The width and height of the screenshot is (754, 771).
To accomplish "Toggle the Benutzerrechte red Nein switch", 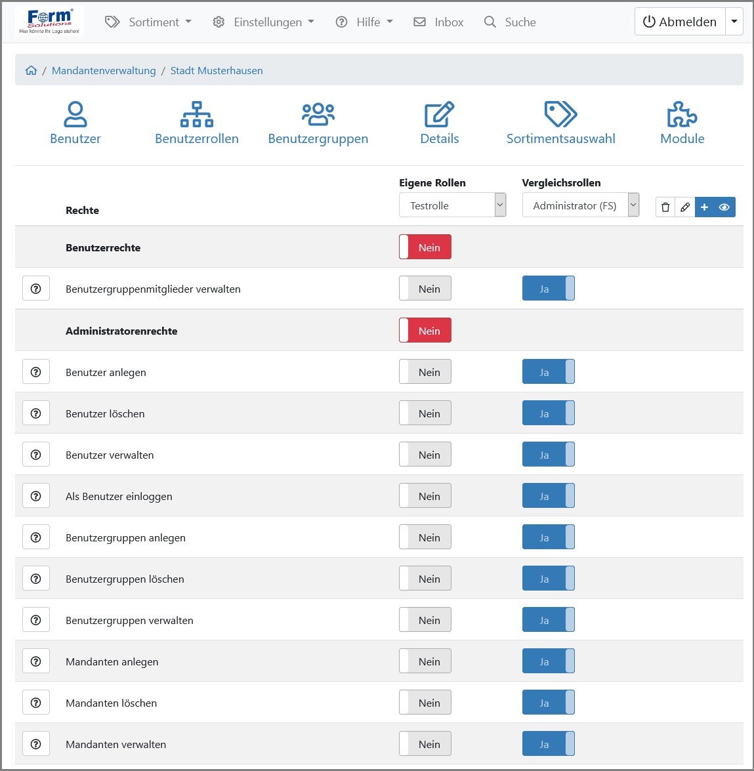I will (425, 247).
